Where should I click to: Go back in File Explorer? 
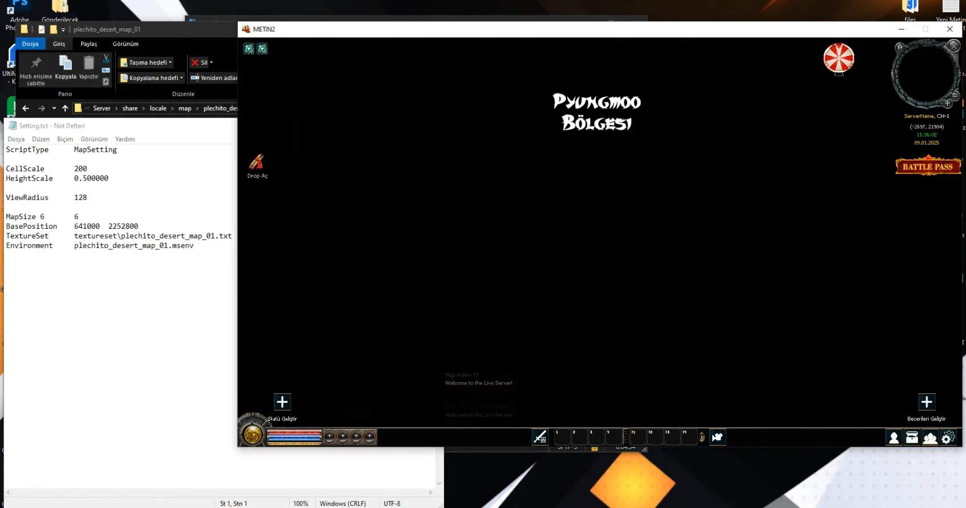(x=26, y=108)
